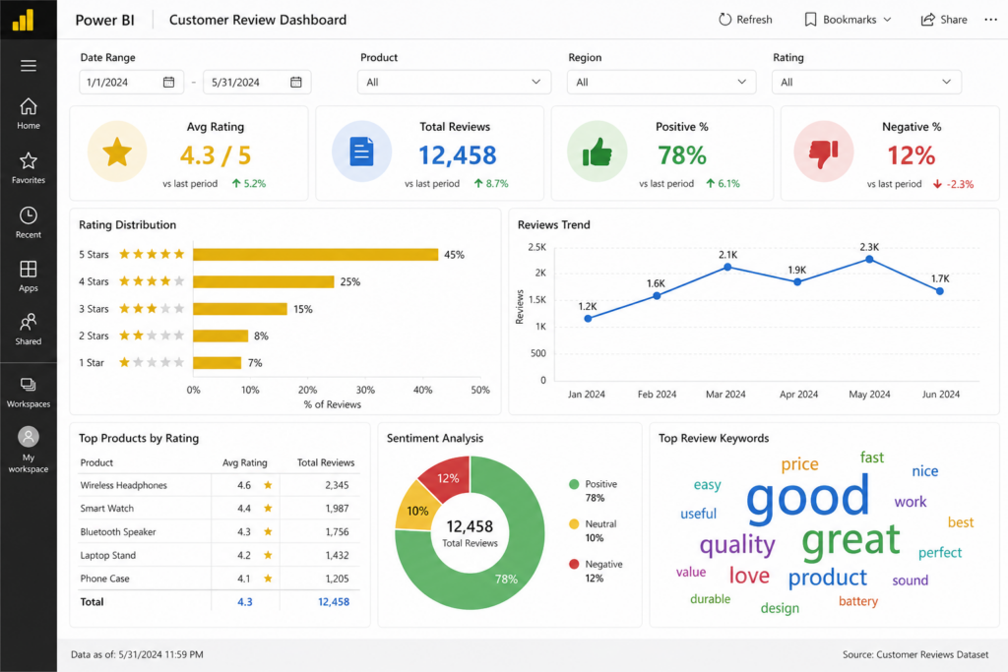Click the Customer Review Dashboard title
This screenshot has width=1008, height=672.
pyautogui.click(x=257, y=20)
